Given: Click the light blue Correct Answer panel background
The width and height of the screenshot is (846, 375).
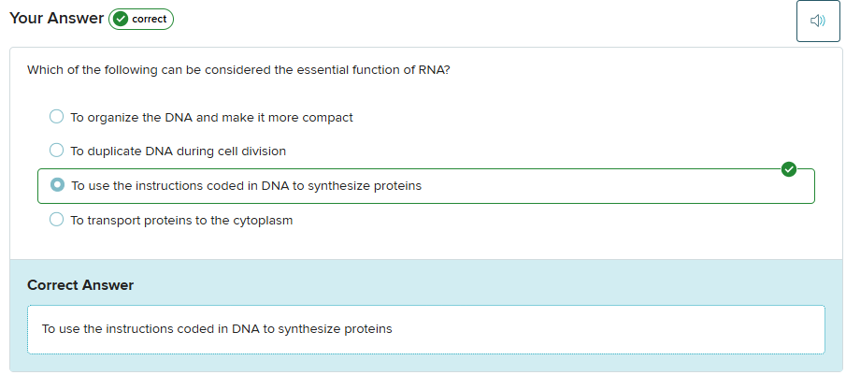Looking at the screenshot, I should click(467, 282).
